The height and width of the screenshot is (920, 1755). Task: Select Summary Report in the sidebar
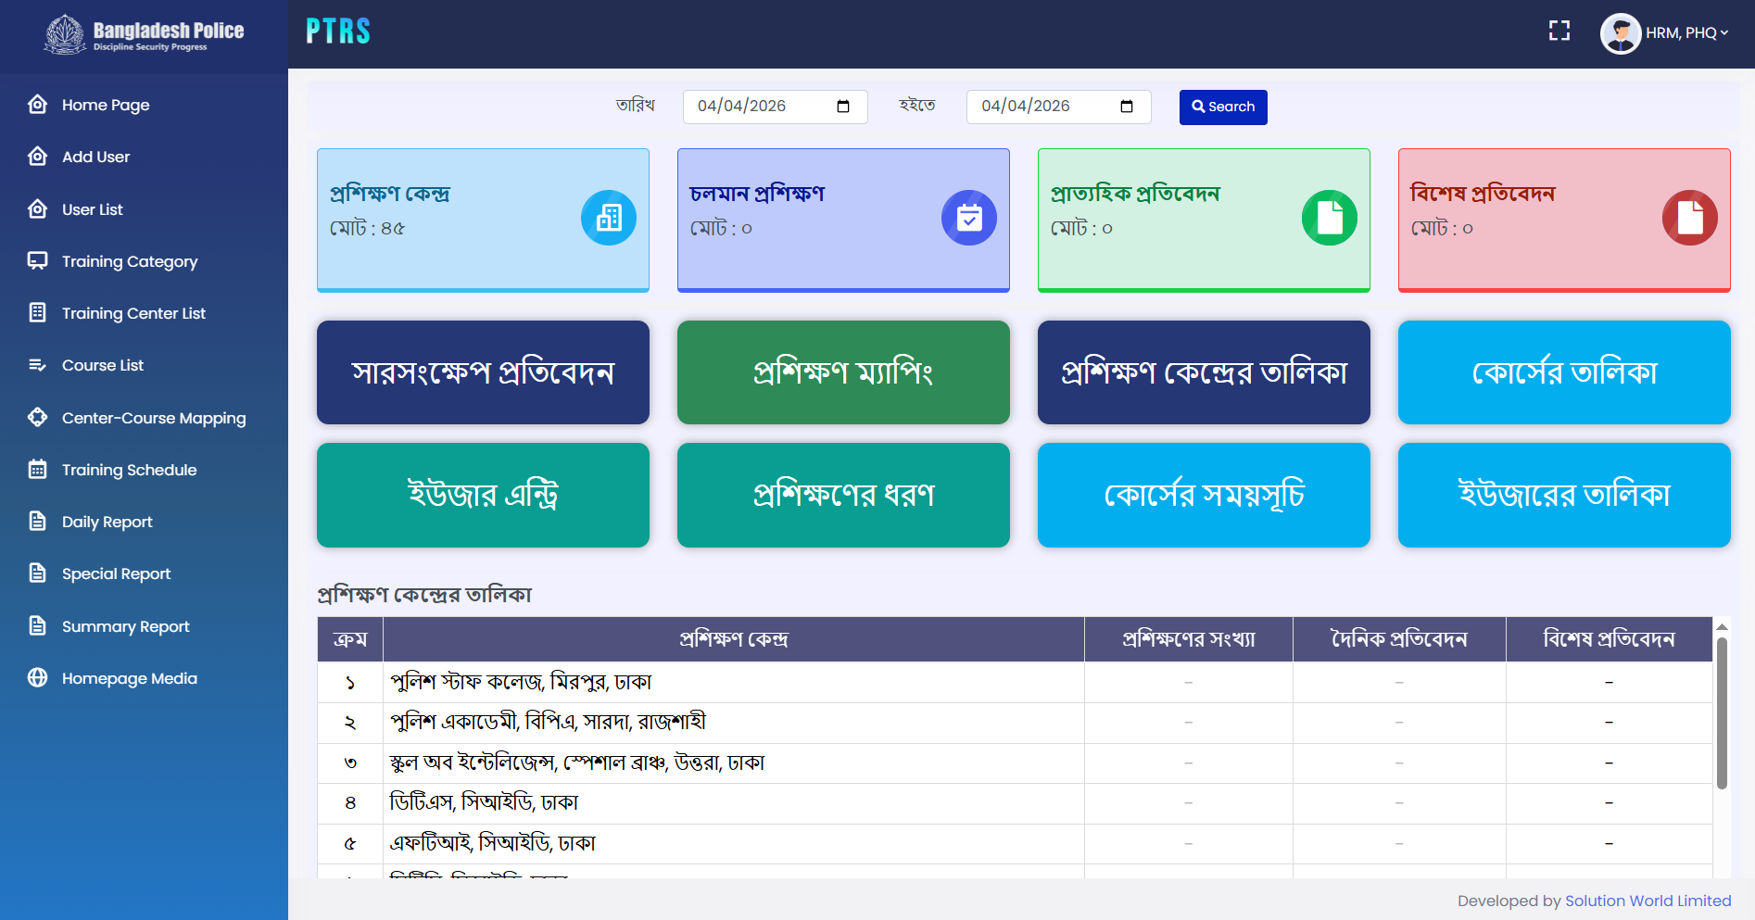125,626
